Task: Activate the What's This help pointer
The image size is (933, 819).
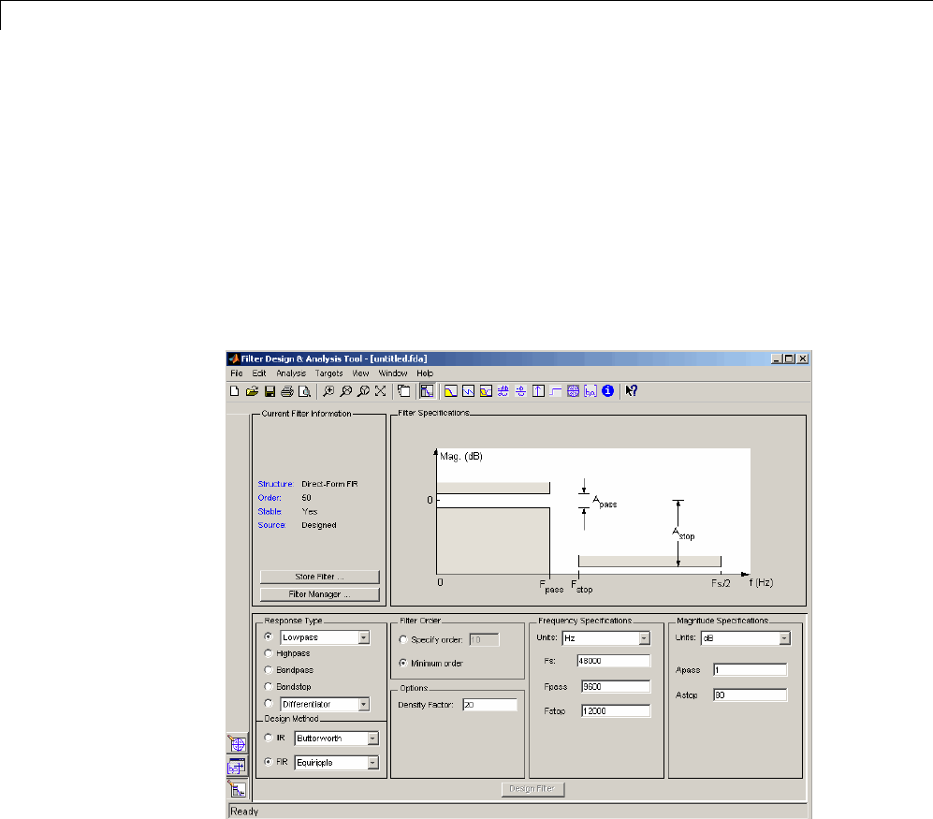Action: (x=632, y=391)
